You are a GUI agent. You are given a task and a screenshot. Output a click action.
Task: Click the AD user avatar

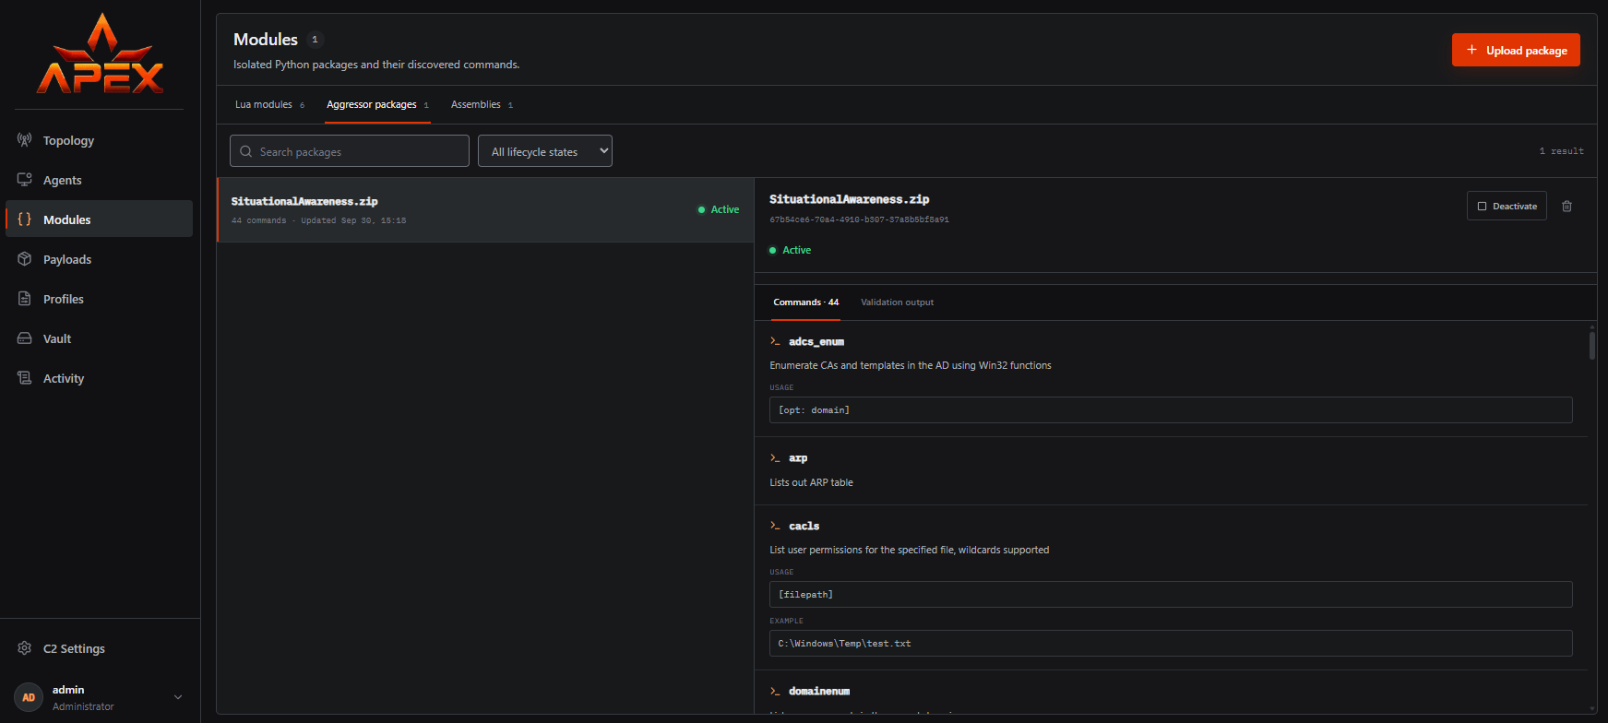[29, 697]
